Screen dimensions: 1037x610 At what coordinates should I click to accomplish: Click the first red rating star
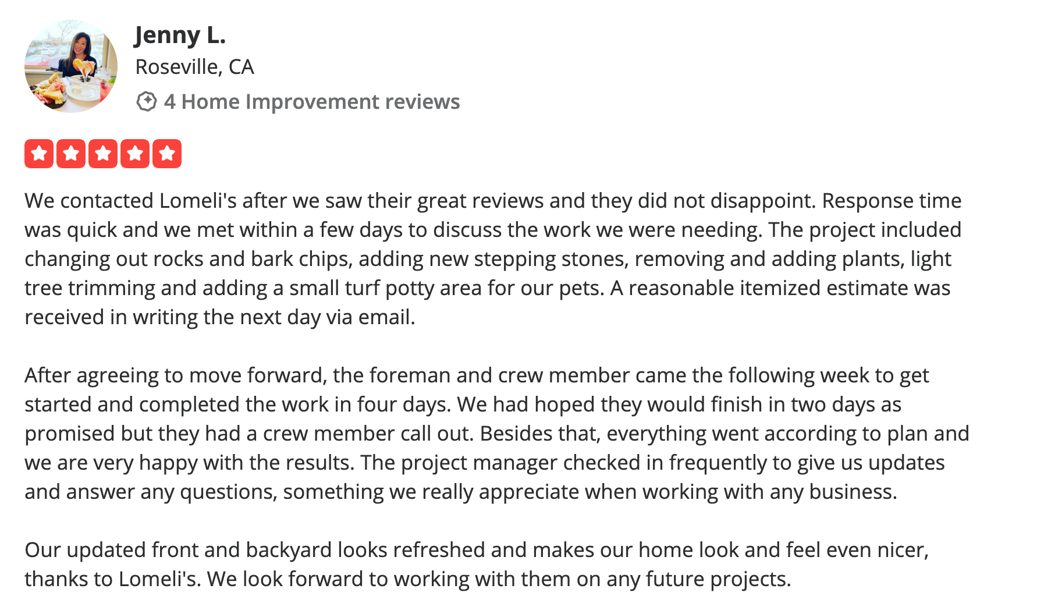tap(39, 154)
